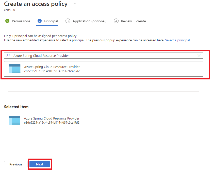Select the Azure Spring Cloud Resource Provider search result
214x170 pixels.
[76, 69]
